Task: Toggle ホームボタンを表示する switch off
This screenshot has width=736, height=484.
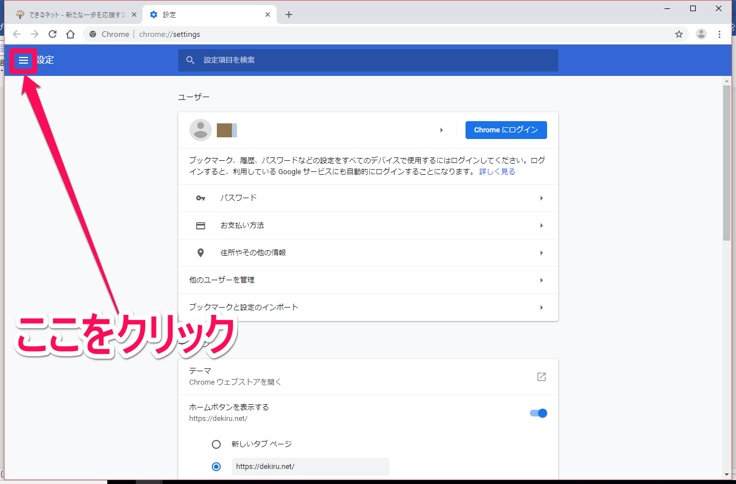Action: coord(539,413)
